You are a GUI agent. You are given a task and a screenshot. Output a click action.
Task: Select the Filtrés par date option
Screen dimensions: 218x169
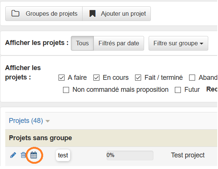(119, 43)
